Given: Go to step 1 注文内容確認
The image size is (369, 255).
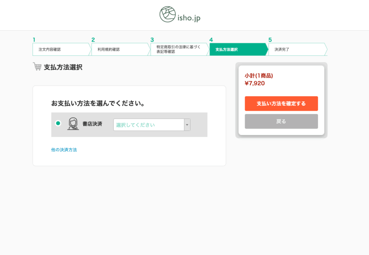Looking at the screenshot, I should pos(61,49).
